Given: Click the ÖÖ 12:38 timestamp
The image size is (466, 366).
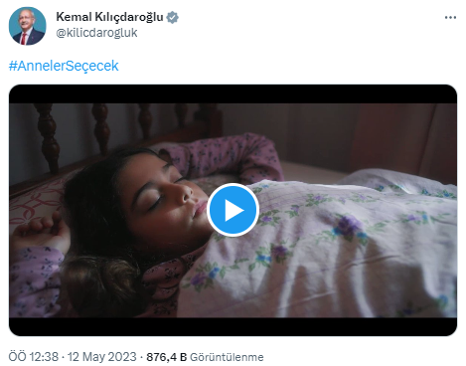Looking at the screenshot, I should tap(34, 357).
